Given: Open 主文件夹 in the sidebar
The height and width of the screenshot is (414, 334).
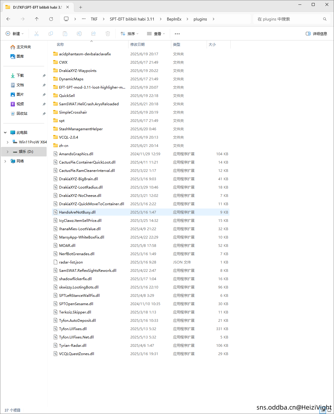Looking at the screenshot, I should (24, 47).
